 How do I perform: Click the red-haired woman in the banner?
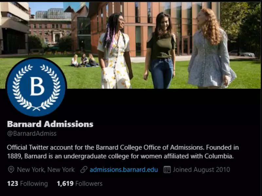coord(211,48)
